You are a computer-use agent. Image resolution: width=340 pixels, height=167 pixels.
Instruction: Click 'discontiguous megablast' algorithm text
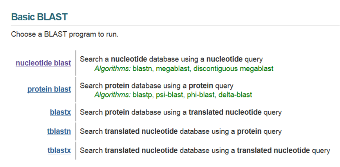point(233,68)
